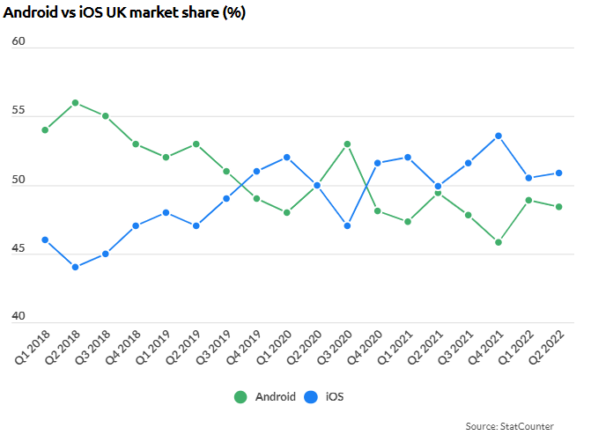Click the green Android legend circle
591x435 pixels.
tap(240, 397)
